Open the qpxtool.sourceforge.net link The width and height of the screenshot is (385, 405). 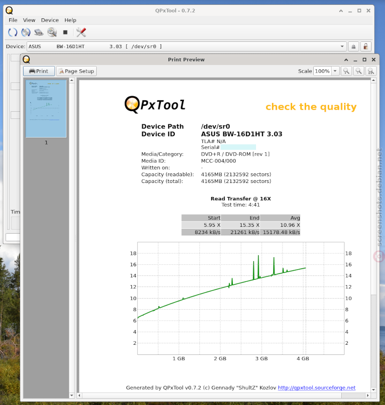317,388
